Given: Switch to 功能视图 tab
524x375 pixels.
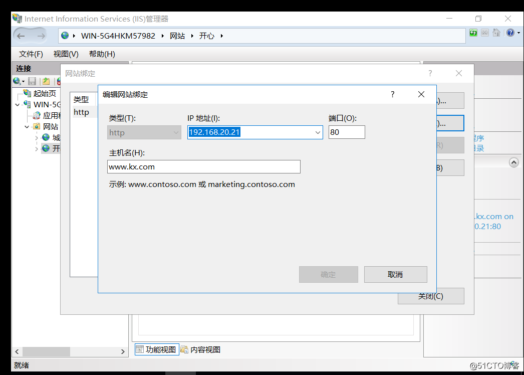Looking at the screenshot, I should (x=157, y=349).
